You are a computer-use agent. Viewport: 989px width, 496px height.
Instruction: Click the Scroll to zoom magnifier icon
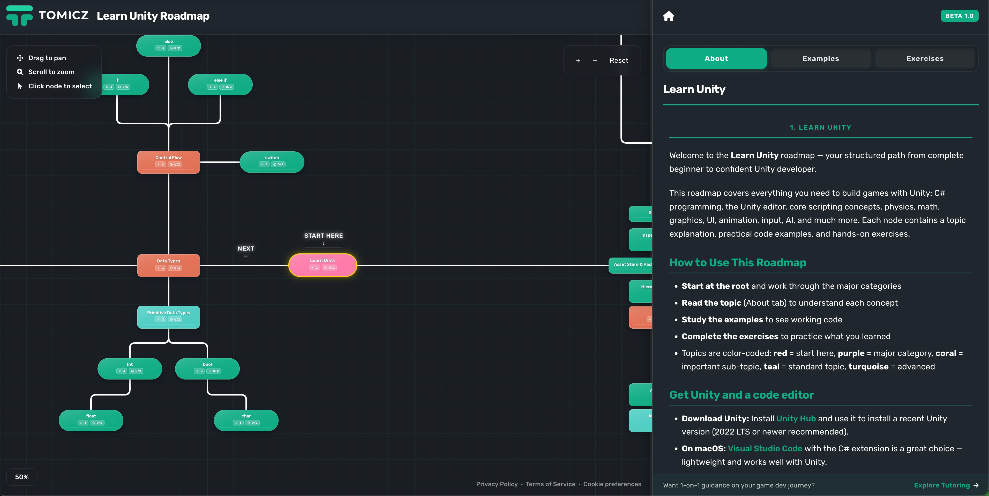click(x=20, y=72)
